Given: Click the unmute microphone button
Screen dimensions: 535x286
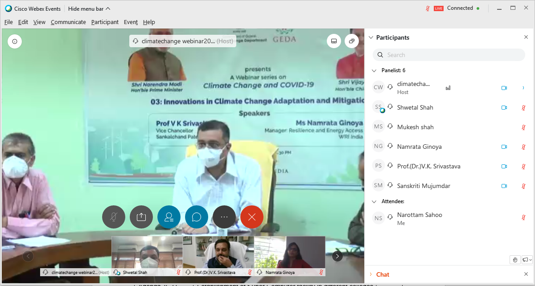Looking at the screenshot, I should pyautogui.click(x=114, y=217).
